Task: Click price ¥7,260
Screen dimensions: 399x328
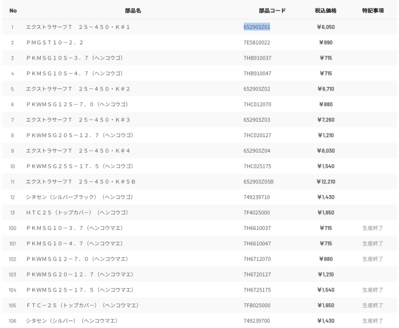Action: click(x=326, y=120)
